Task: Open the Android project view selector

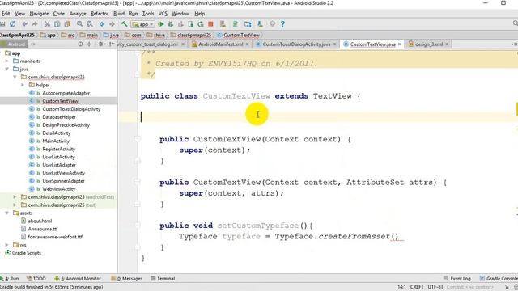Action: coord(13,44)
